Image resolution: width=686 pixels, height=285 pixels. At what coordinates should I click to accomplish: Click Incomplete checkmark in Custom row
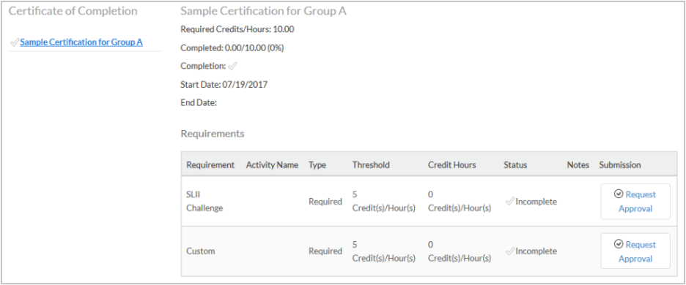point(509,251)
